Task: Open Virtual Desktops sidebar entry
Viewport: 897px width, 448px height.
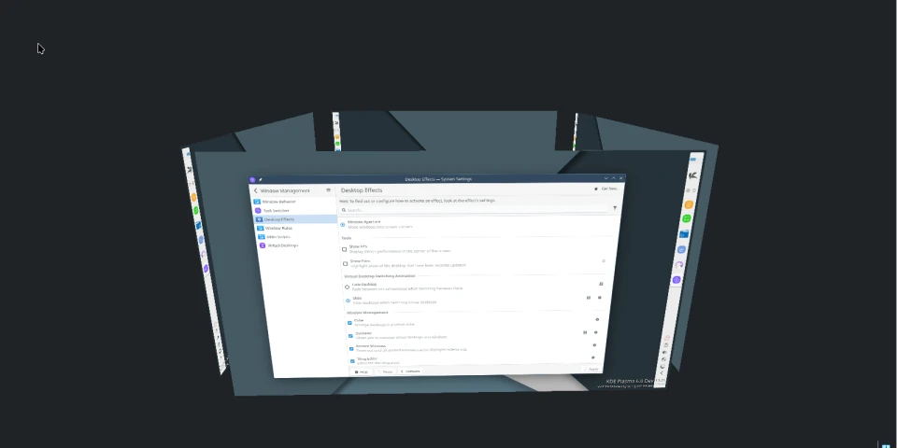Action: (280, 245)
